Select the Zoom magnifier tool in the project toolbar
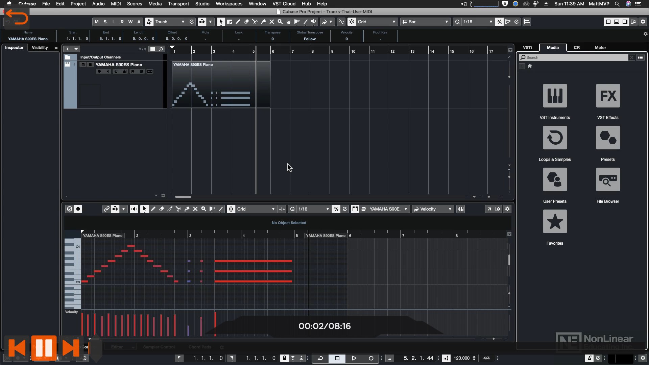Screen dimensions: 649x365 pos(280,22)
